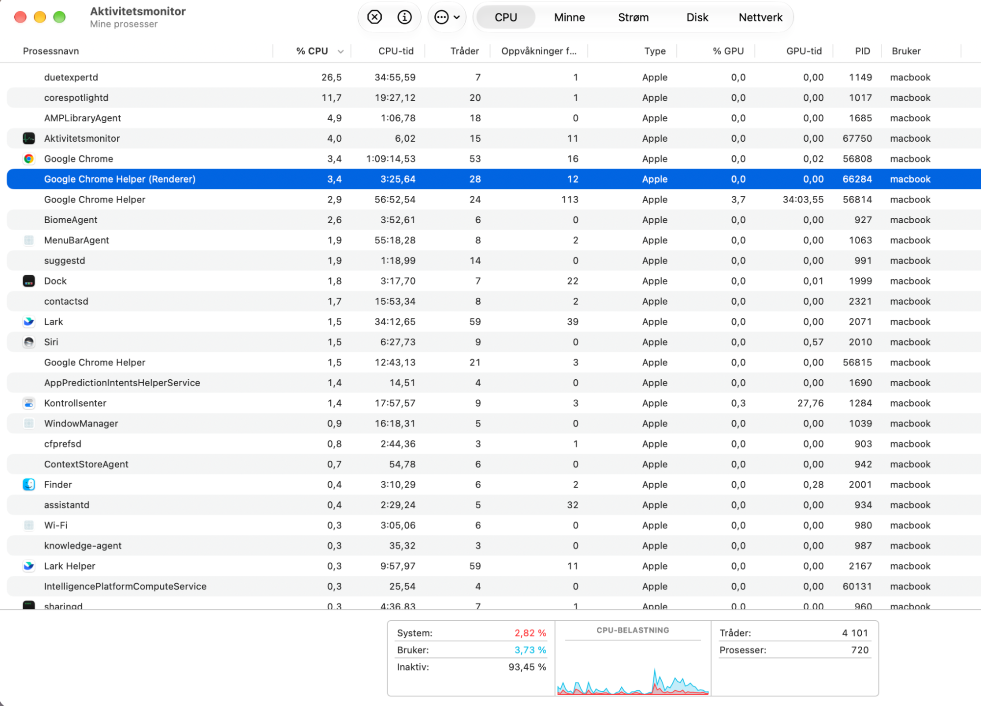Sort by Oppvåkninger column header
The image size is (981, 706).
[x=538, y=51]
